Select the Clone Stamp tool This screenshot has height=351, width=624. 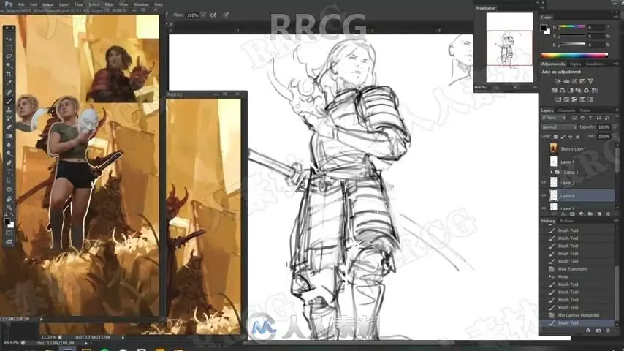9,110
